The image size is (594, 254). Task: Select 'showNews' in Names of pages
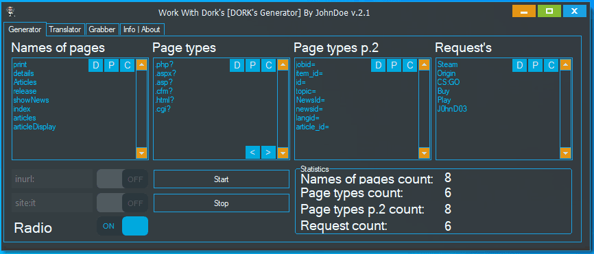(31, 100)
